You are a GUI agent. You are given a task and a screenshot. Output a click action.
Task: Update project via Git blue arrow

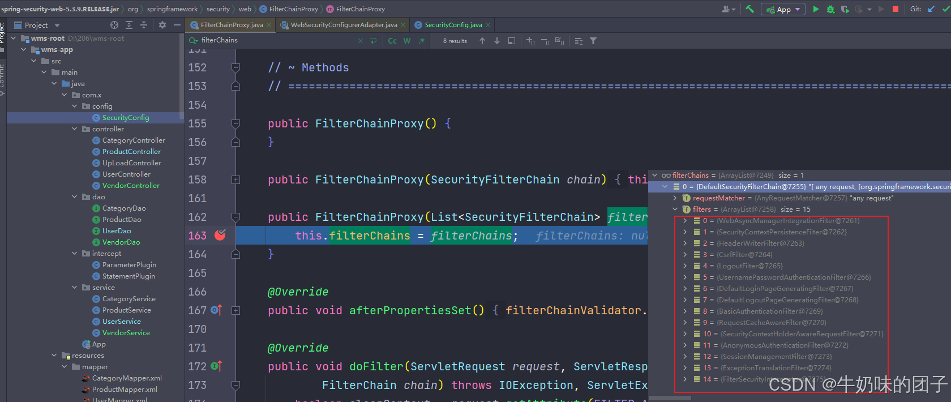coord(931,9)
